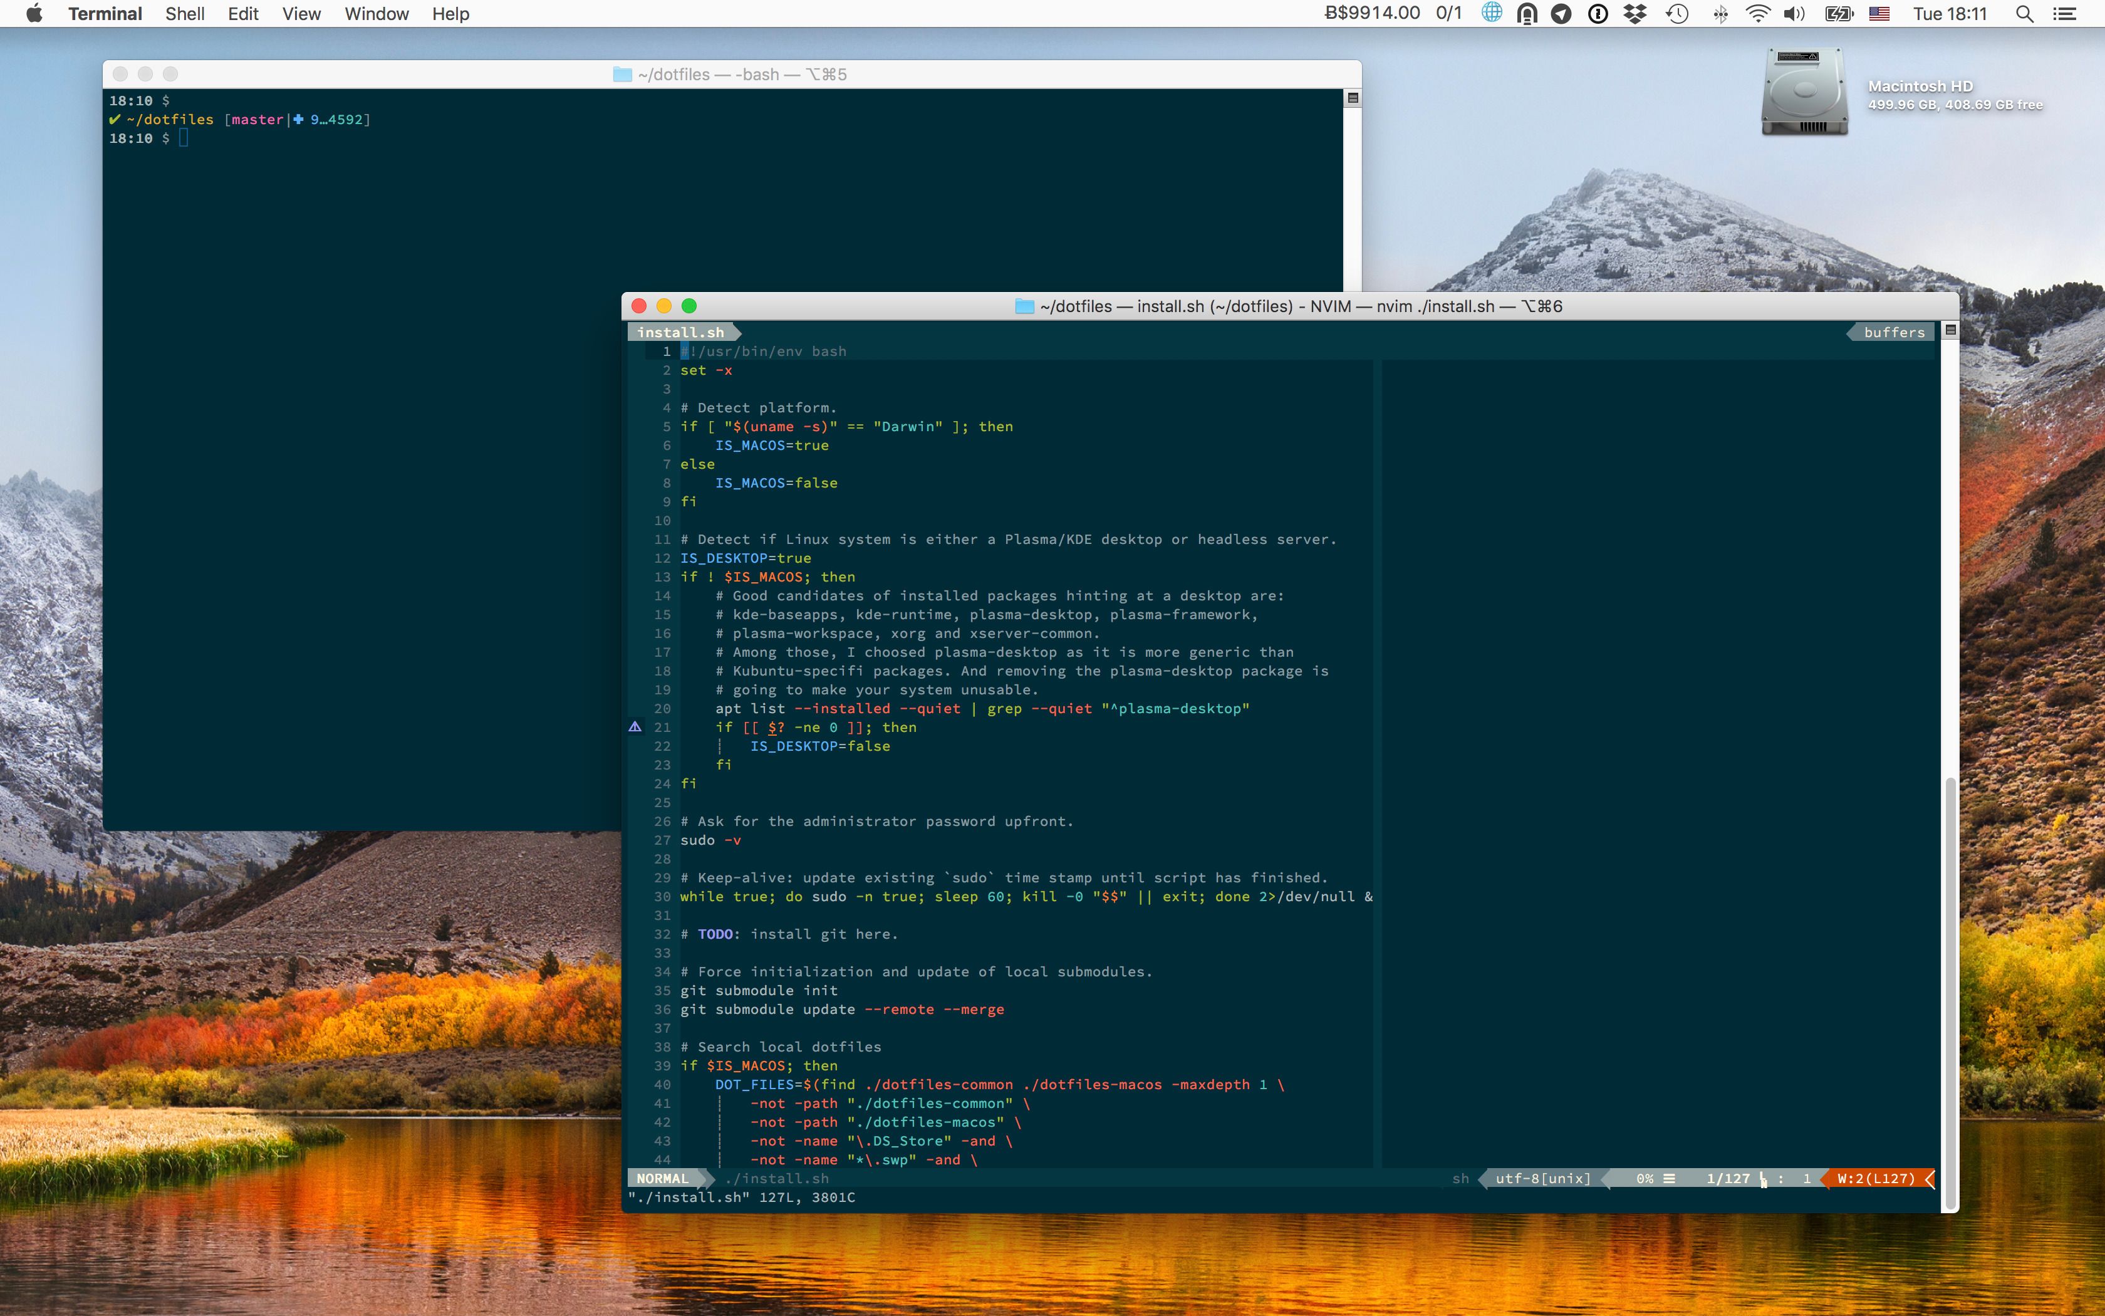Click the 1/127 line counter in statusline

[x=1727, y=1179]
